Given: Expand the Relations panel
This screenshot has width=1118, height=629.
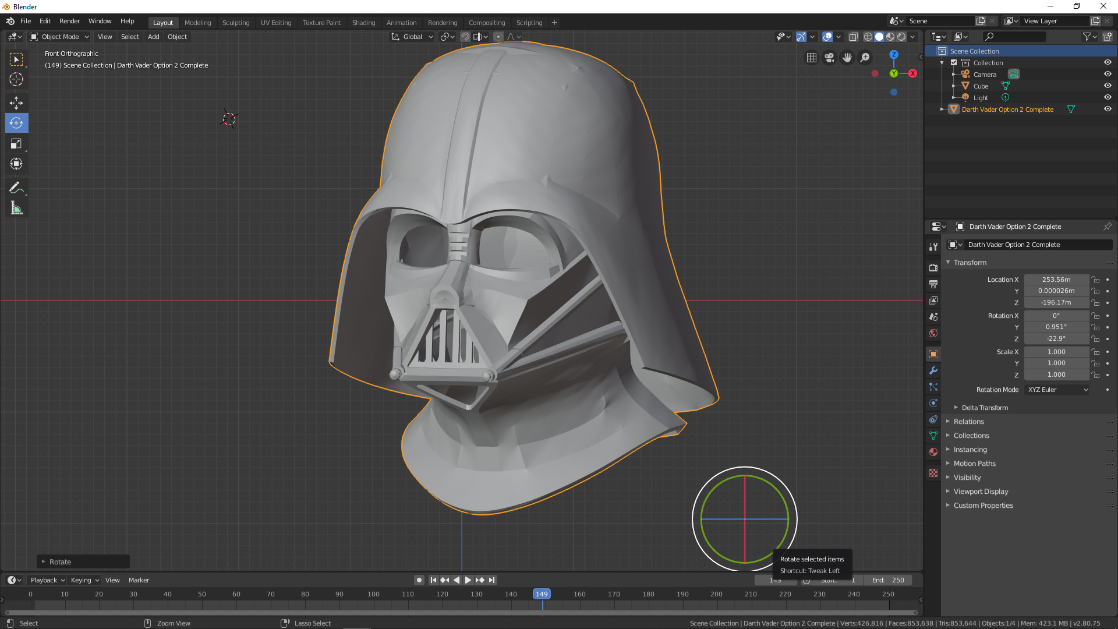Looking at the screenshot, I should pos(968,422).
